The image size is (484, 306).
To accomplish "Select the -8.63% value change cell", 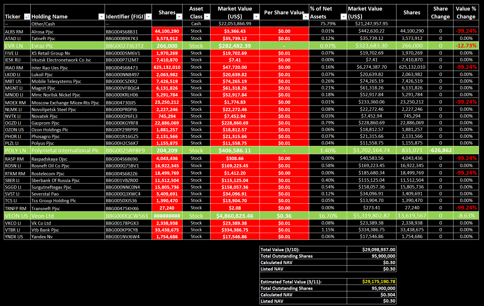I will pyautogui.click(x=466, y=216).
